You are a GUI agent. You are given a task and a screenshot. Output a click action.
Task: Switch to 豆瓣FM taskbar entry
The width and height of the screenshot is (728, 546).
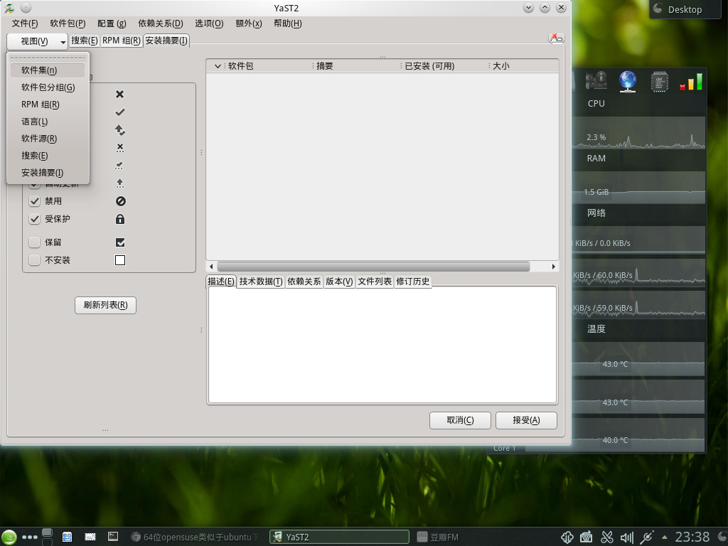point(437,537)
